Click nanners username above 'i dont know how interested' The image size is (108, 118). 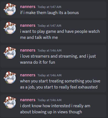pos(28,100)
